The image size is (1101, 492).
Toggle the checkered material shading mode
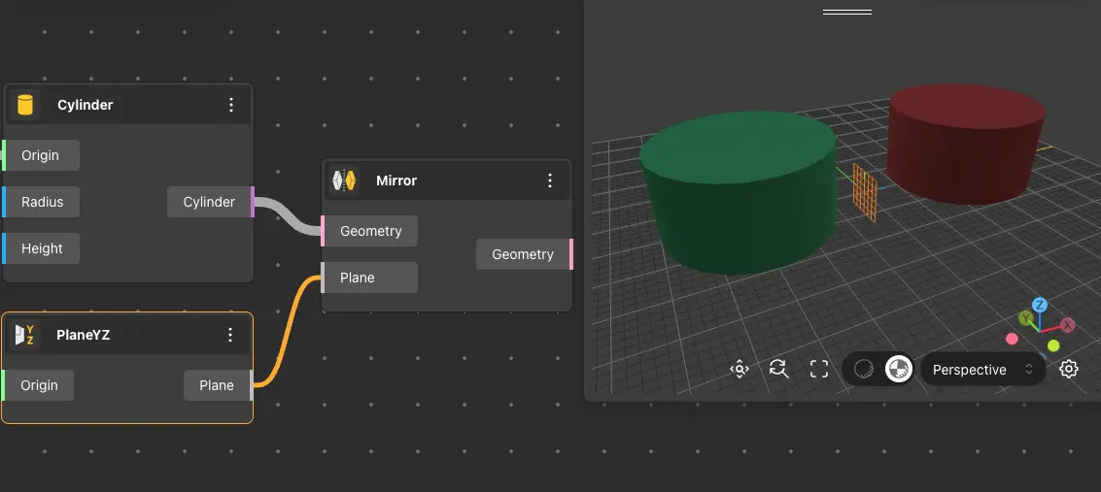pos(899,369)
